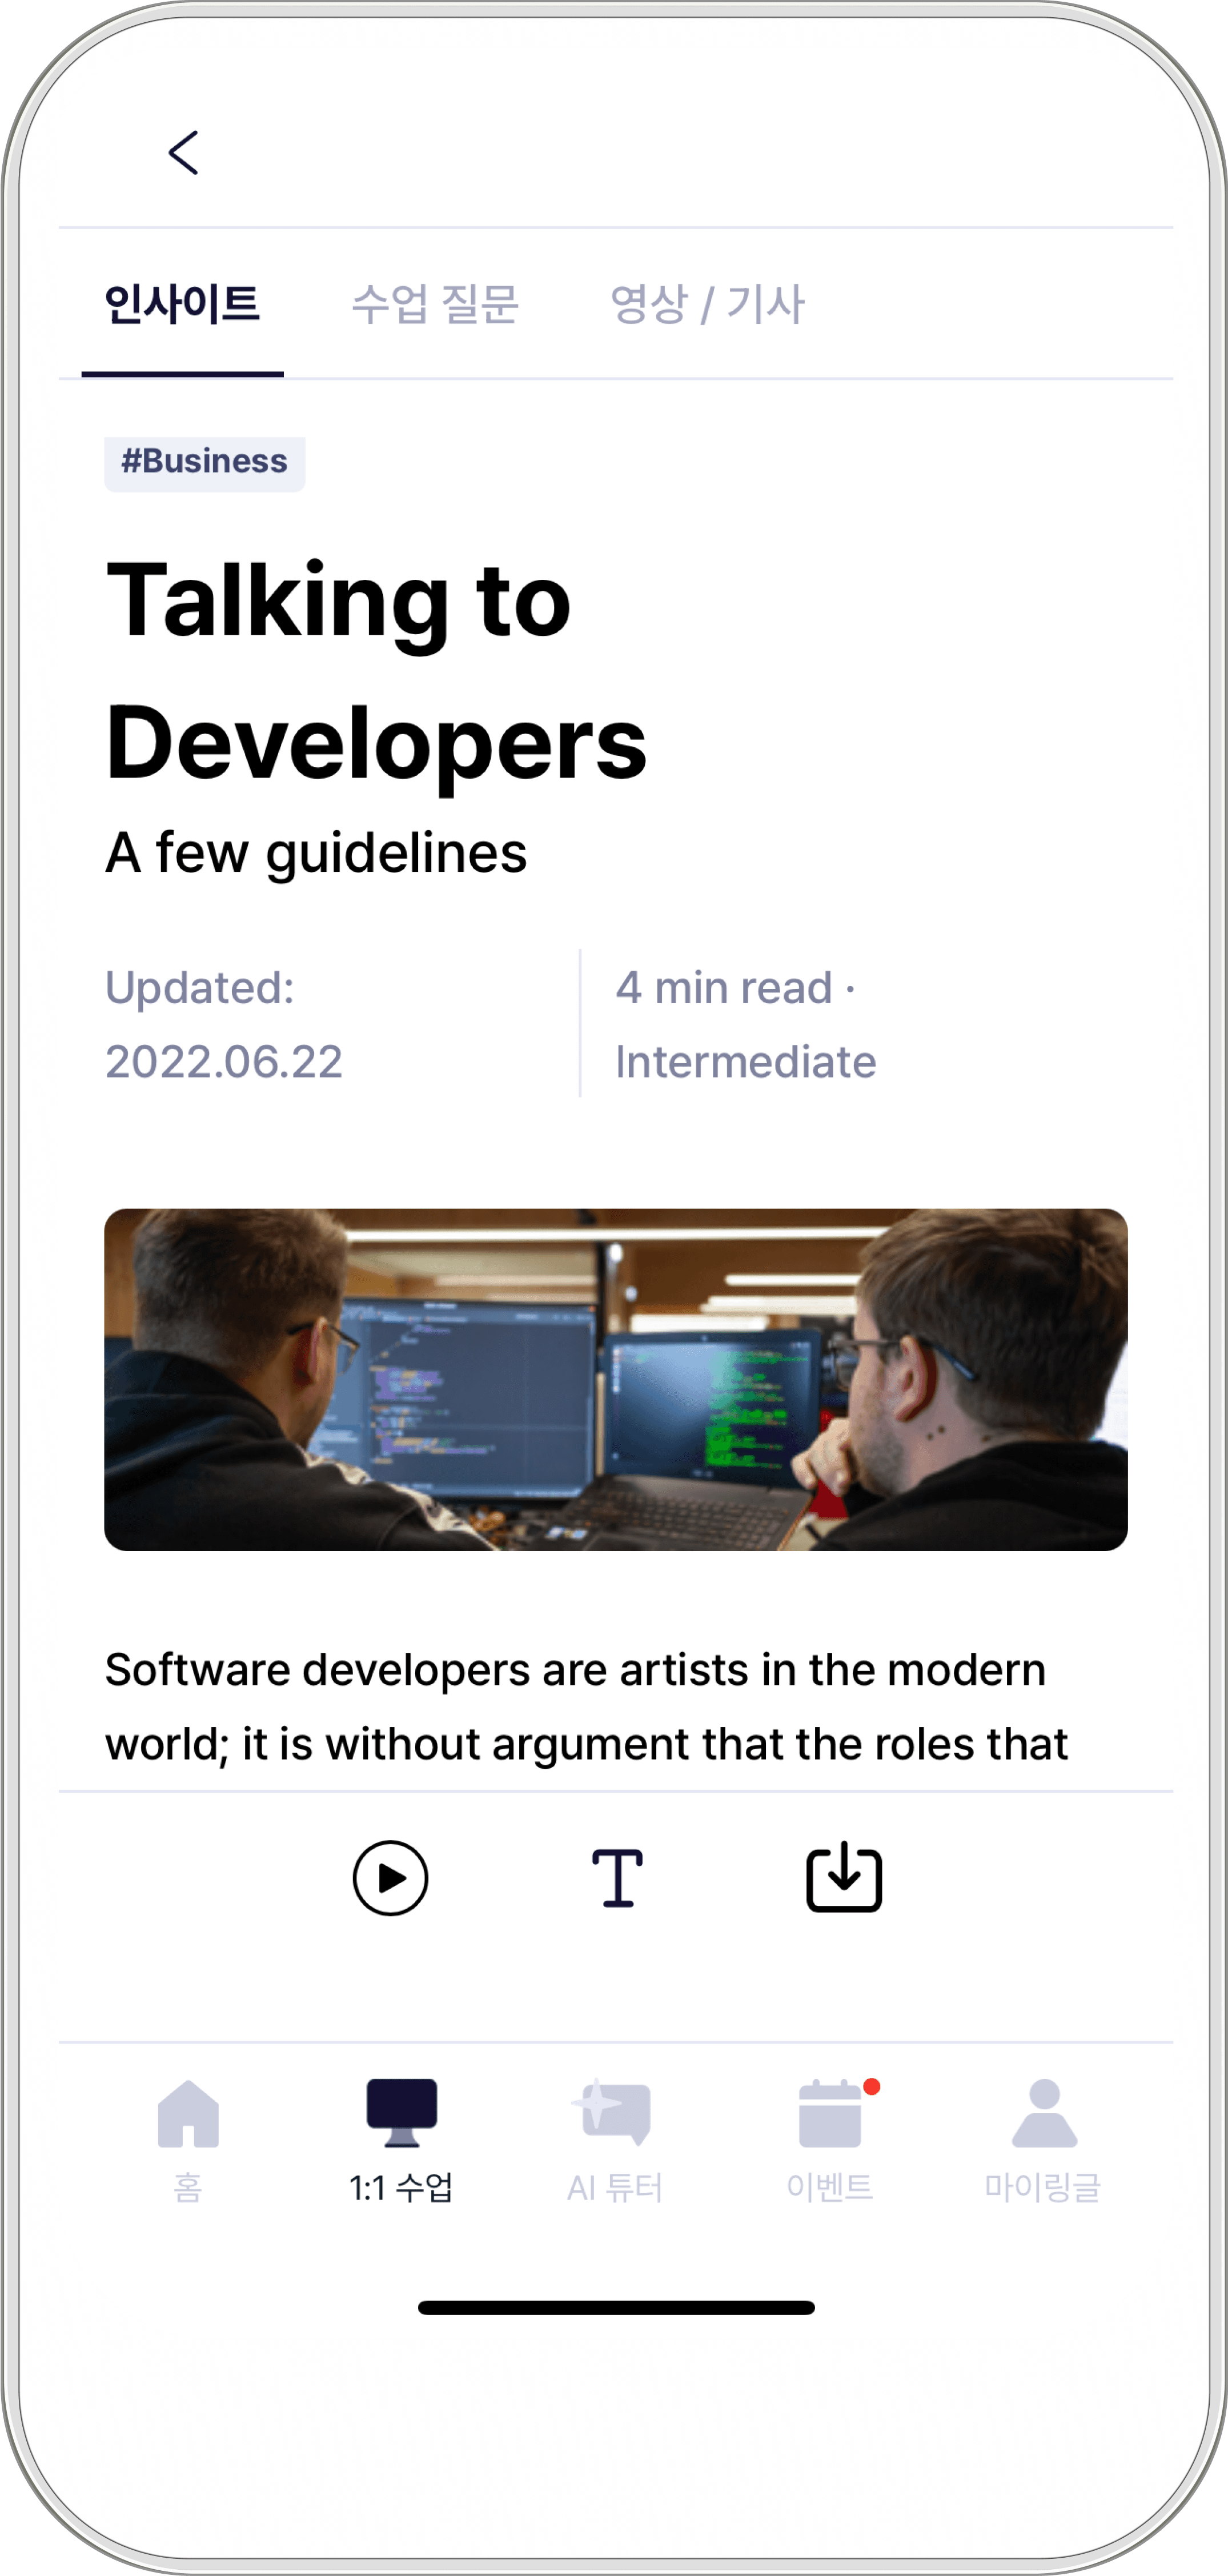Select the 인사이트 tab
This screenshot has width=1228, height=2576.
[x=182, y=305]
